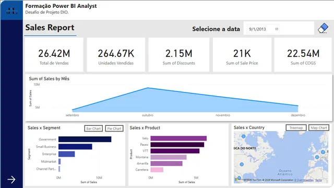Open the calendar picker icon in date field

point(277,29)
